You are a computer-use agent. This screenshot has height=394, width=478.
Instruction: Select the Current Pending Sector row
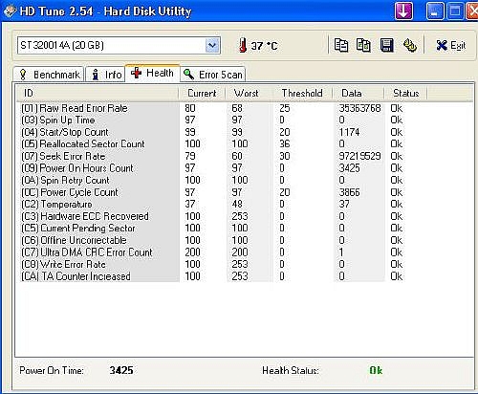pos(212,229)
